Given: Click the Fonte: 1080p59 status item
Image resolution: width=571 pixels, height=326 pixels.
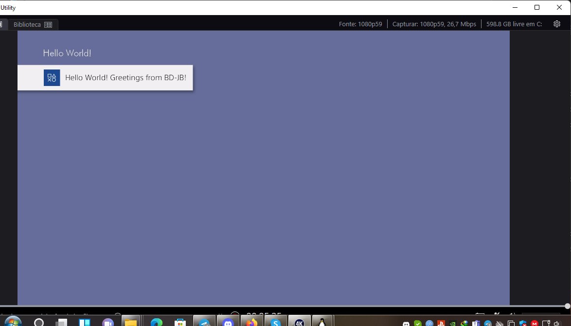Looking at the screenshot, I should coord(360,23).
